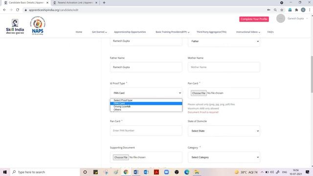Click the Enter PAN Number field
Screen dimensions: 313x176
[146, 131]
